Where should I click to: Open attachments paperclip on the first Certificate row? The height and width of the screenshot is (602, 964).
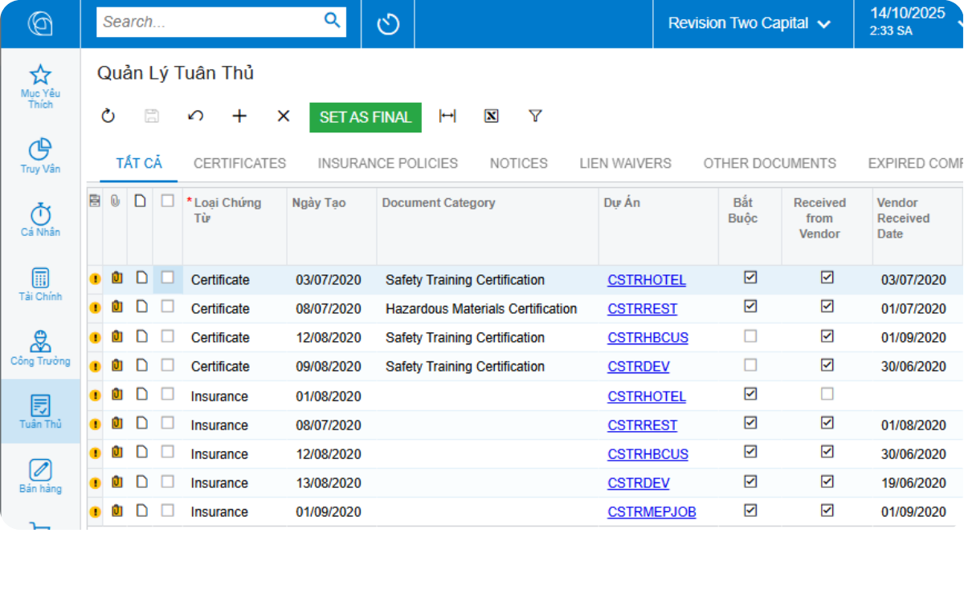(116, 279)
